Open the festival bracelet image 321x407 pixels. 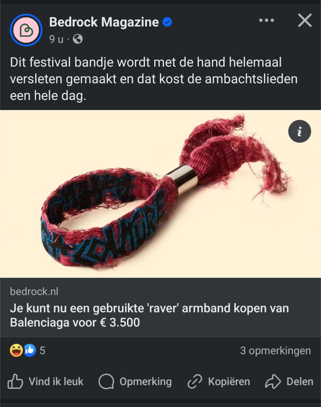tap(160, 194)
